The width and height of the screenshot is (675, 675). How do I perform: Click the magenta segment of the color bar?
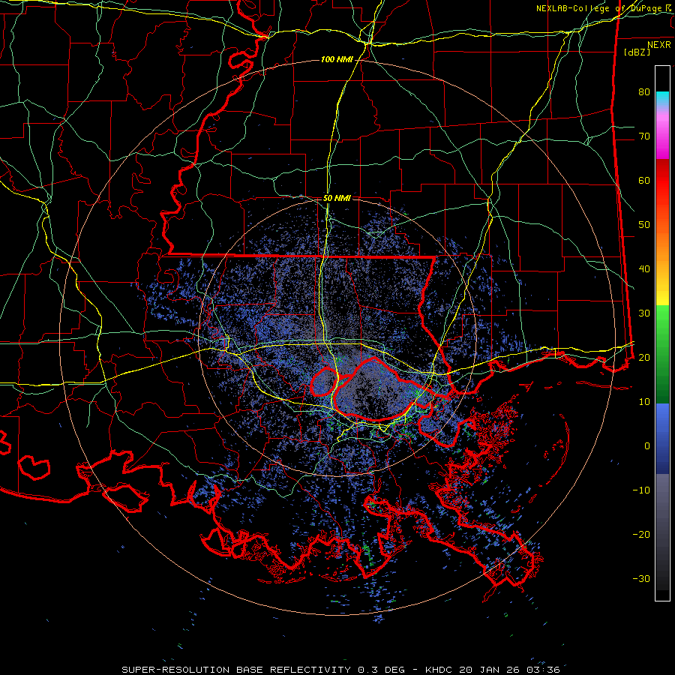tap(662, 138)
